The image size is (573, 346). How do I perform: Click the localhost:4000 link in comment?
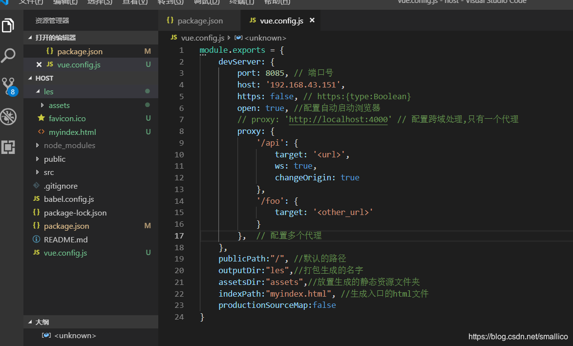pyautogui.click(x=338, y=120)
